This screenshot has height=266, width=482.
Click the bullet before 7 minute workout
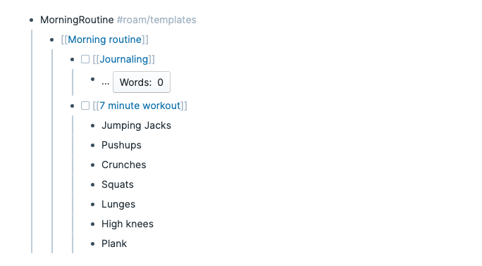click(x=73, y=106)
